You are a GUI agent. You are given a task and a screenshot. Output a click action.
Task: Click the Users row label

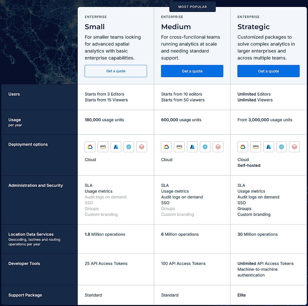click(14, 94)
